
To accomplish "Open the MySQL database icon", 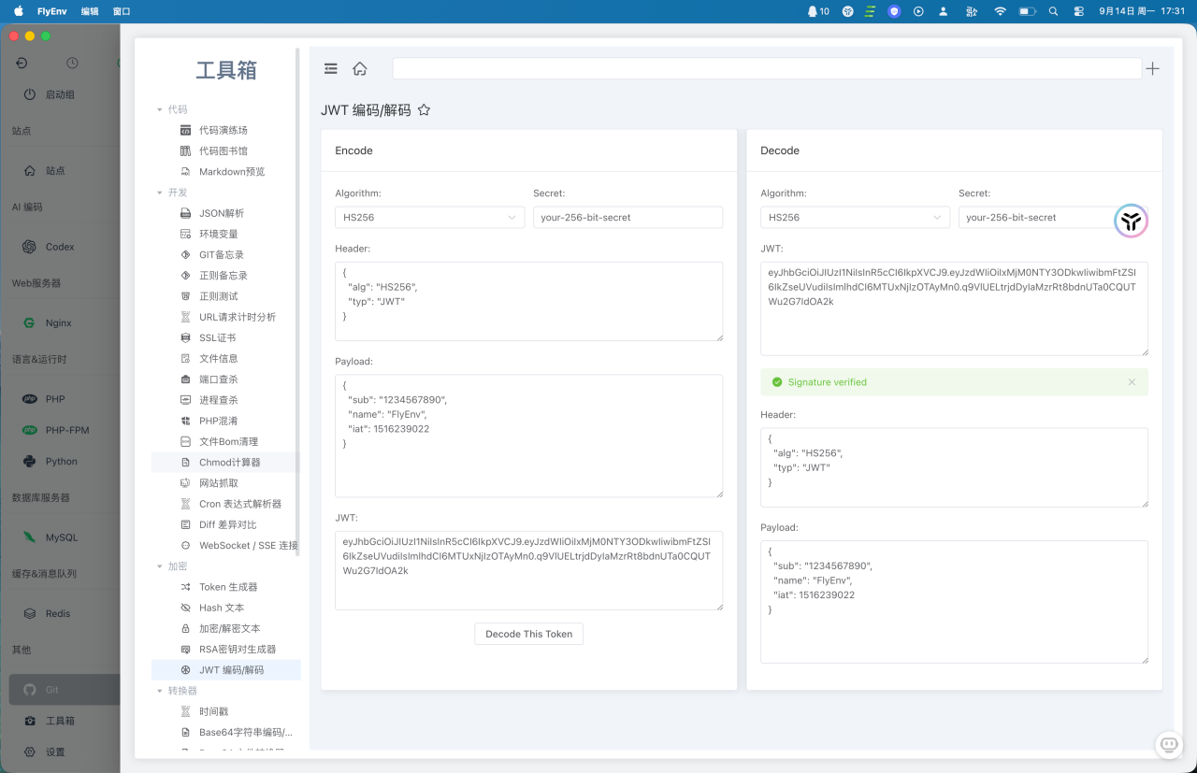I will 29,537.
